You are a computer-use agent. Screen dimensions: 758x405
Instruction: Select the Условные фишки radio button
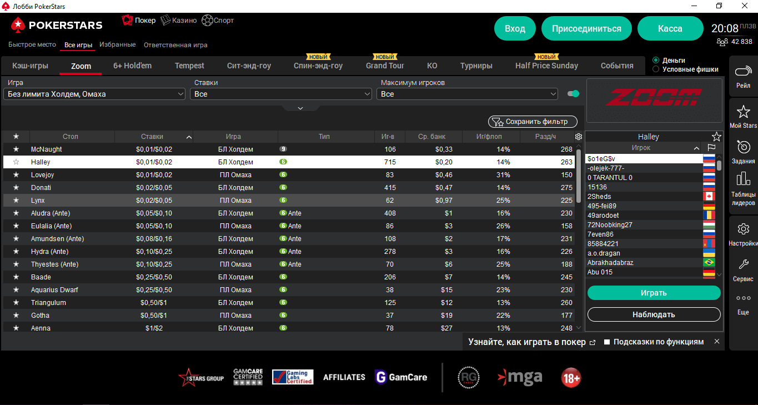(x=656, y=69)
